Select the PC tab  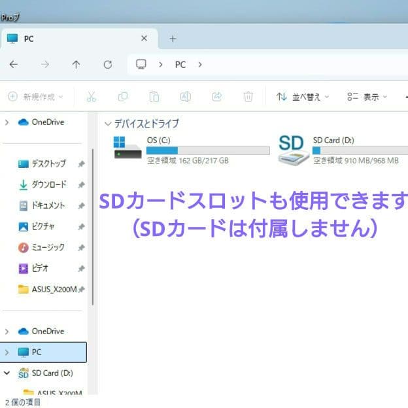79,39
